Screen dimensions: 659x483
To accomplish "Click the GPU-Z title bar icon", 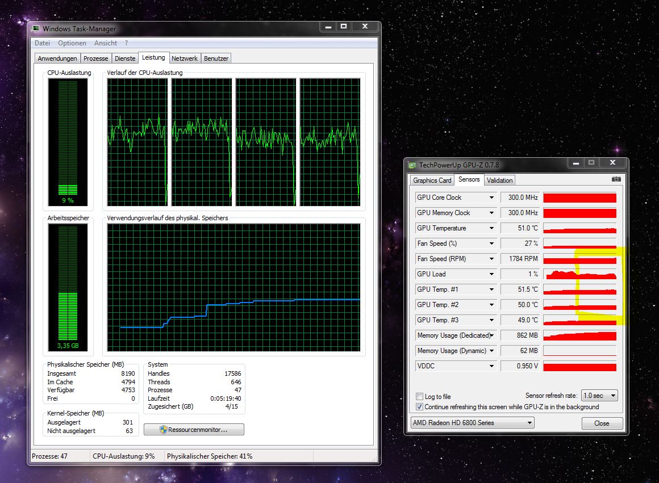I will [412, 165].
